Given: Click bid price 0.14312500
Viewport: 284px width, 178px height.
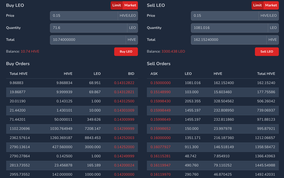Looking at the screenshot, I should click(124, 101).
